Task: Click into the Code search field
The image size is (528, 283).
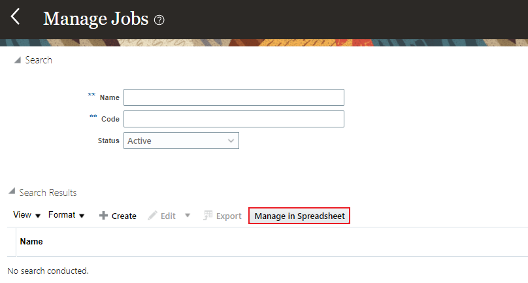Action: (233, 119)
